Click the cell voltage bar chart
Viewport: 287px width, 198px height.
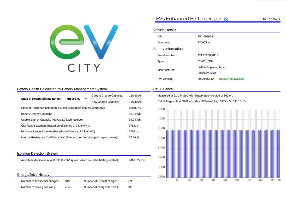pyautogui.click(x=223, y=144)
